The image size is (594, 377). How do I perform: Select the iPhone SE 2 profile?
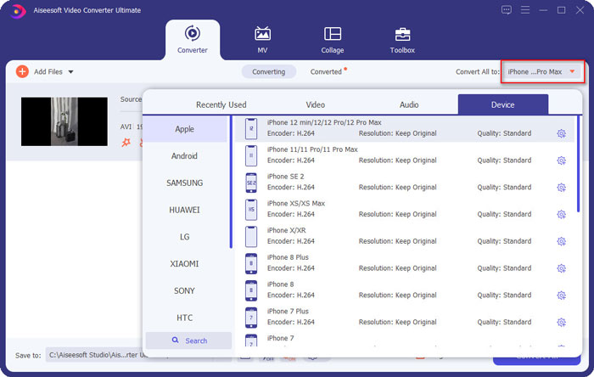point(405,183)
